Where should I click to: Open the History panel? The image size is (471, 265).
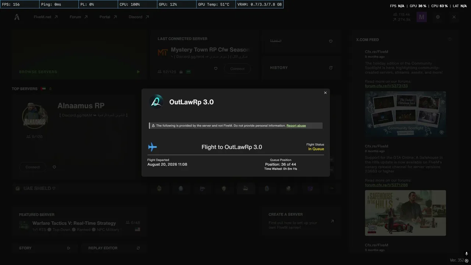click(x=301, y=68)
